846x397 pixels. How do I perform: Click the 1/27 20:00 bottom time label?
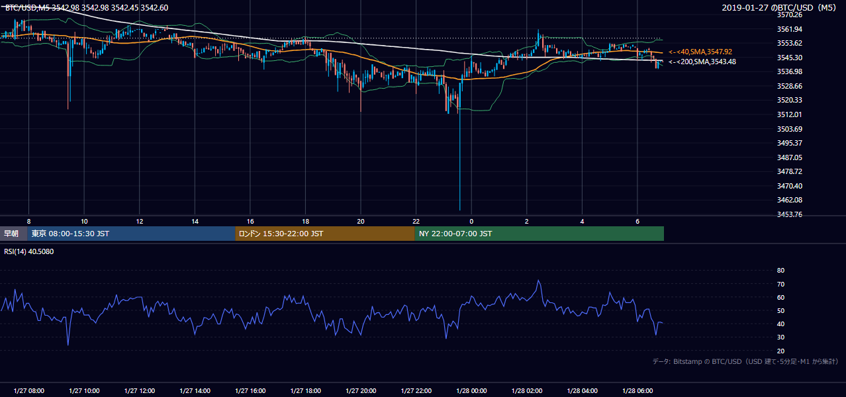point(361,390)
